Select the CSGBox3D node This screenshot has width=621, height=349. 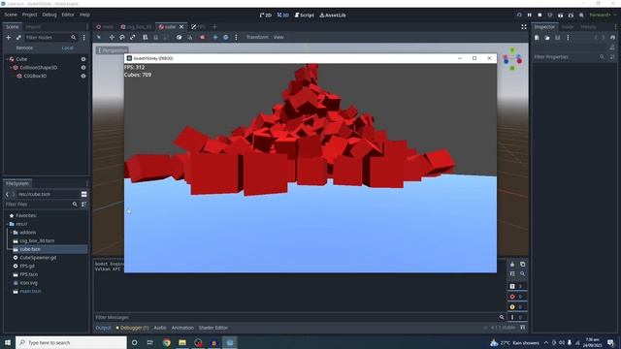pyautogui.click(x=35, y=76)
